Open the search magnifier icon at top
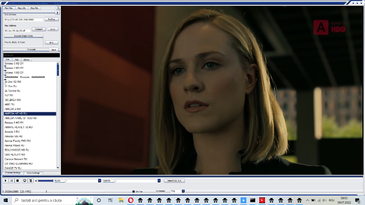The image size is (365, 205). click(58, 8)
